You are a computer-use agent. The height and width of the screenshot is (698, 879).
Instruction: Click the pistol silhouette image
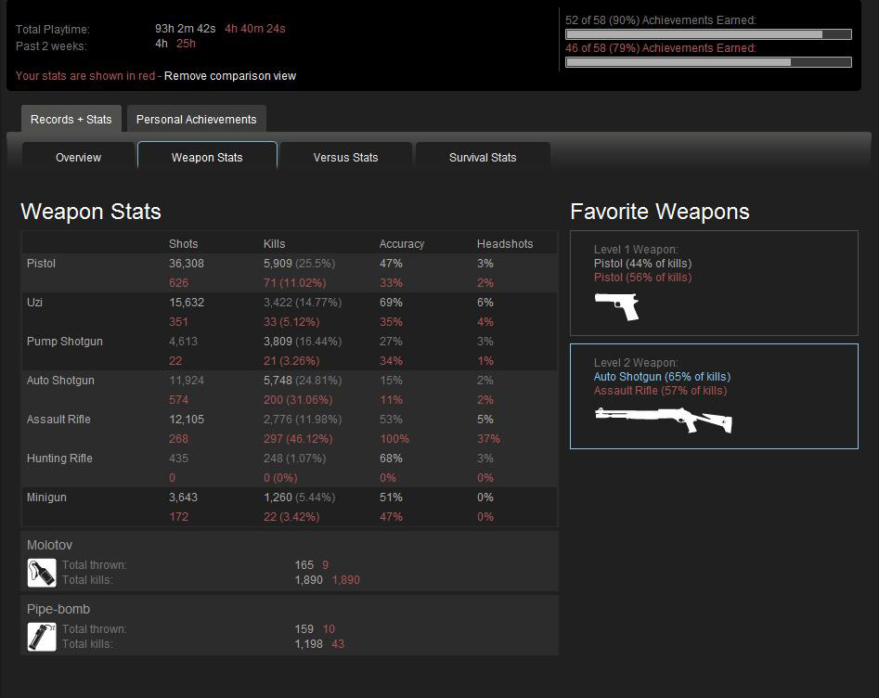click(x=616, y=306)
